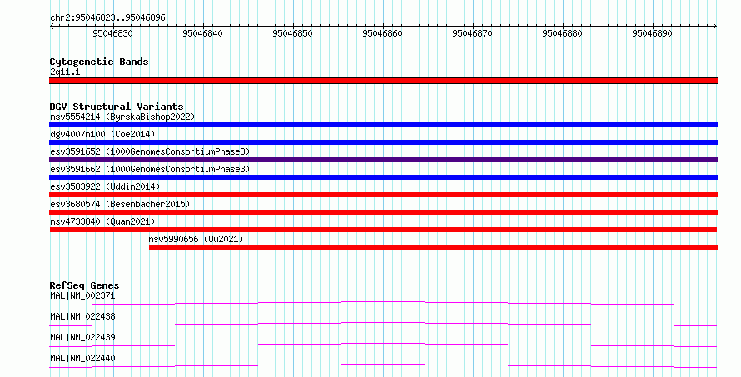Viewport: 741px width, 377px height.
Task: Open the DGV Structural Variants track title
Action: 117,107
